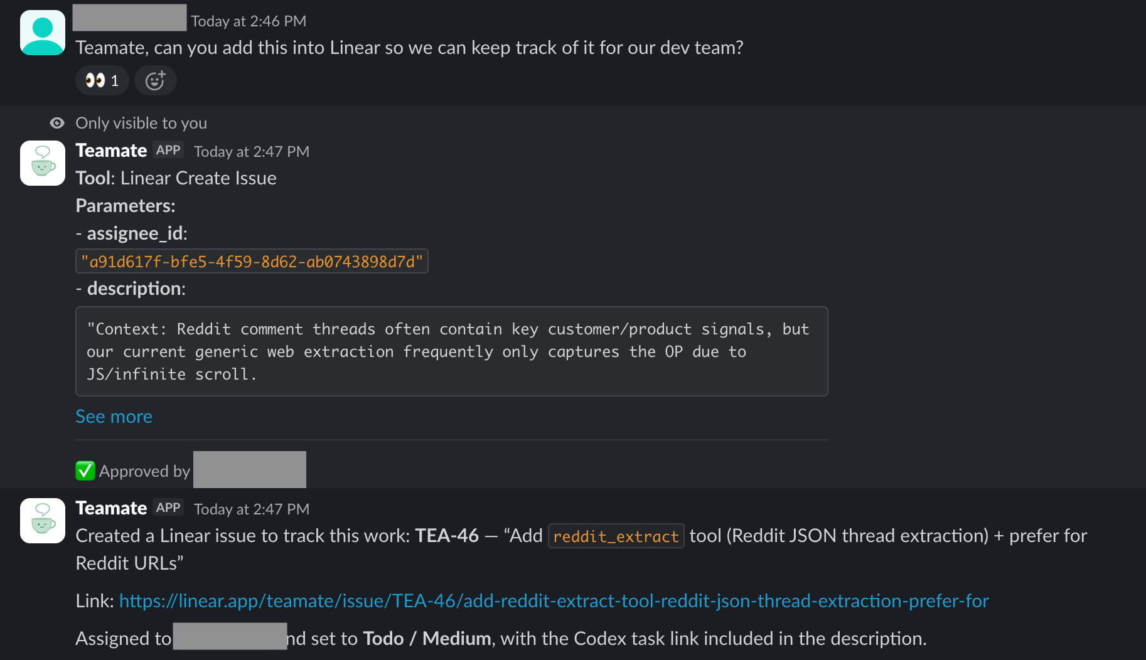Open the add reaction picker
The height and width of the screenshot is (660, 1146).
[x=155, y=80]
